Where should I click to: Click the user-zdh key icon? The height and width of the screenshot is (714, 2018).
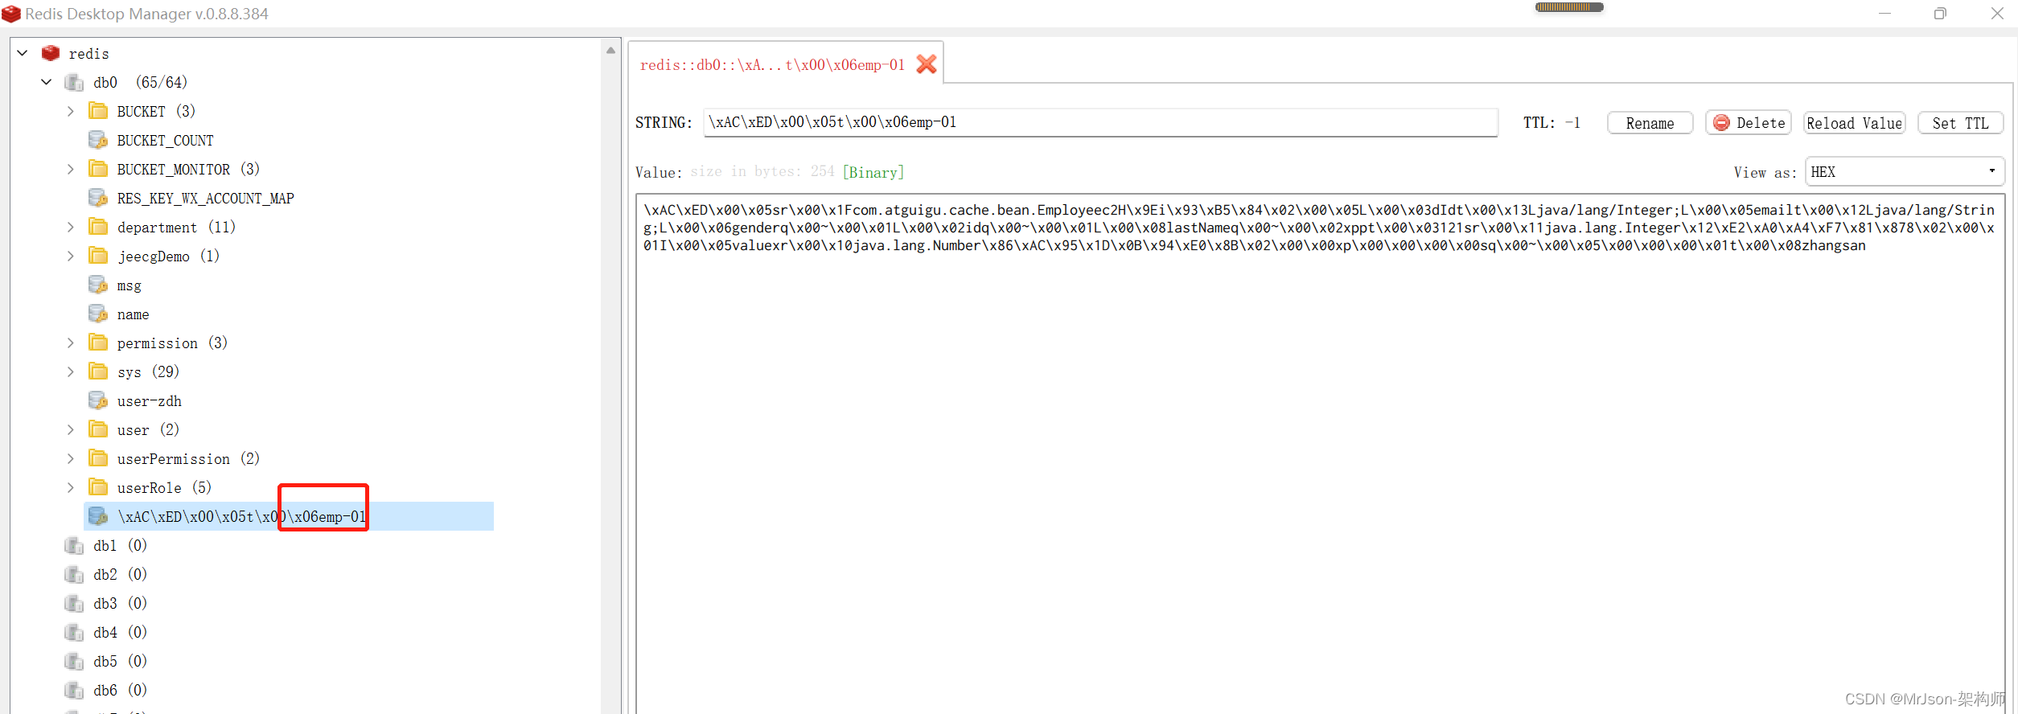coord(98,400)
